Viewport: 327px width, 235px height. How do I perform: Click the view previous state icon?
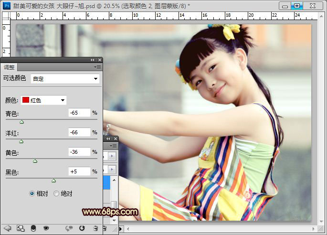(x=69, y=229)
